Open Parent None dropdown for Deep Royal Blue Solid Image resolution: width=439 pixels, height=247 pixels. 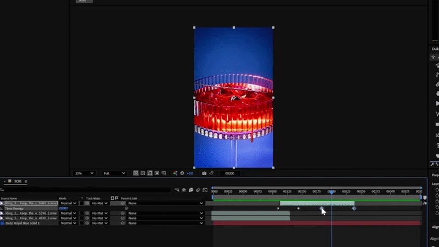click(165, 223)
